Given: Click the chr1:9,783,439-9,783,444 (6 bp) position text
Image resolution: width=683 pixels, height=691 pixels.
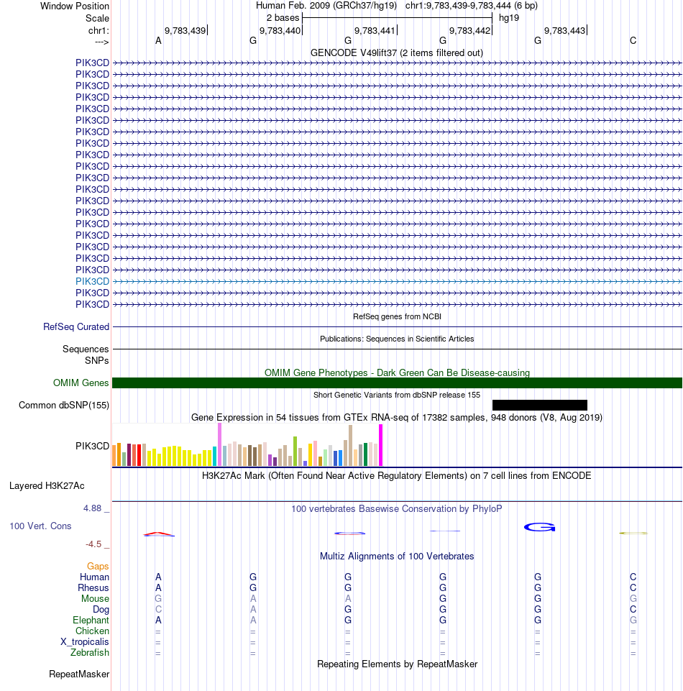Looking at the screenshot, I should (x=471, y=6).
